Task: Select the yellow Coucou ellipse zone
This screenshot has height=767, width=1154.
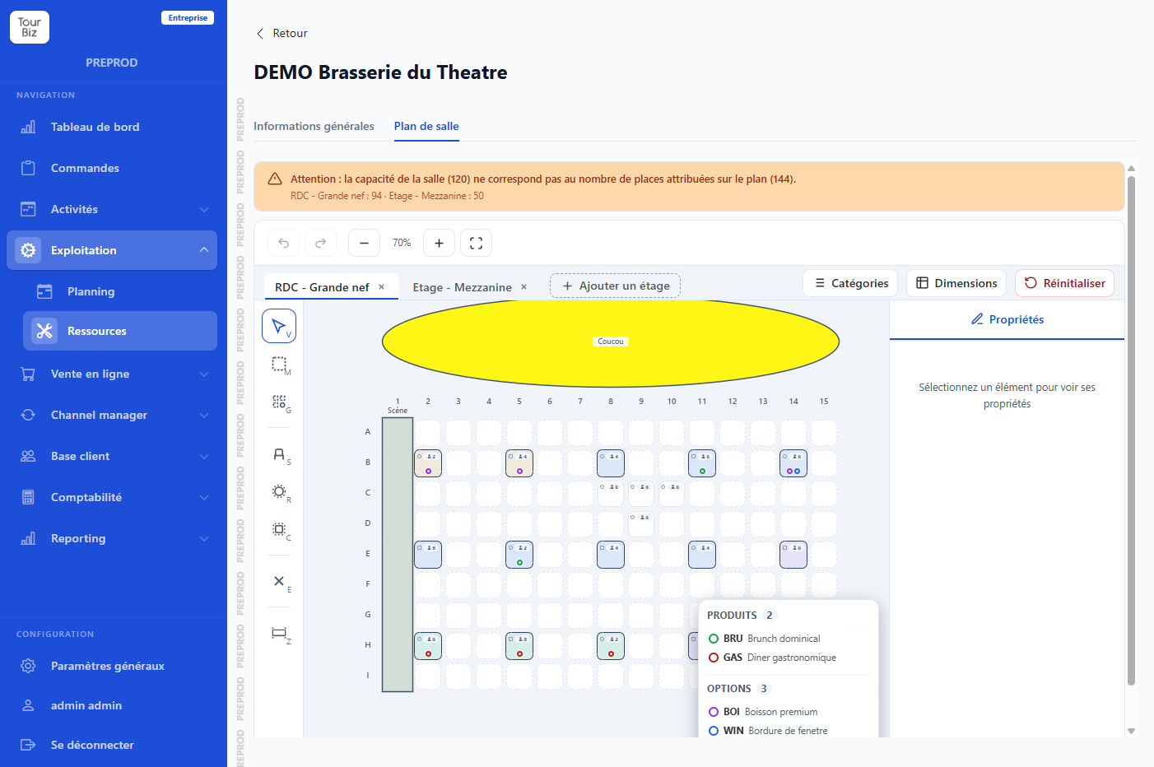Action: 611,342
